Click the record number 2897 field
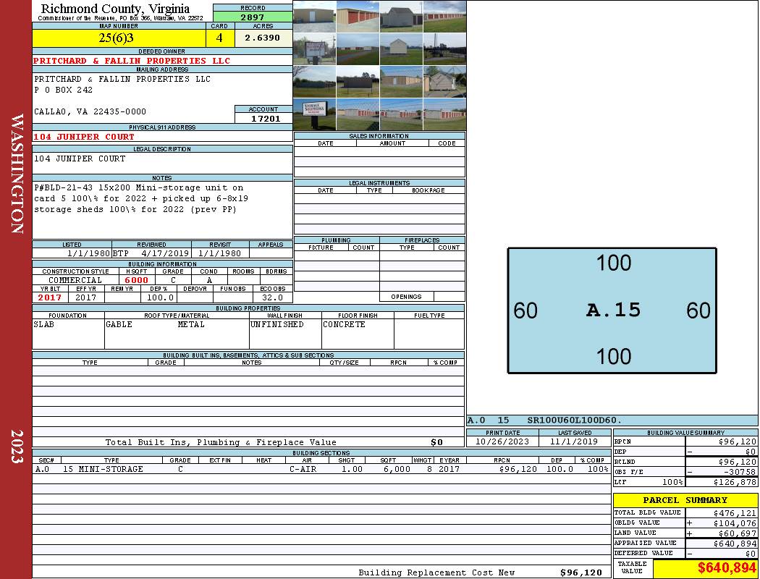Screen dimensions: 760x579 coord(253,17)
